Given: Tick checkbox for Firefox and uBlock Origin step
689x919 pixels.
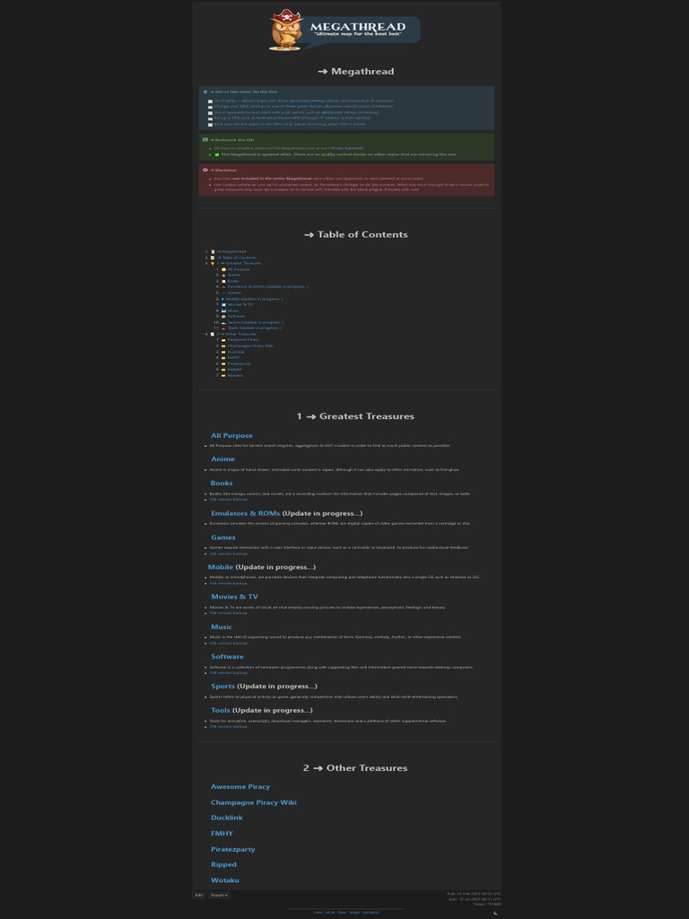Looking at the screenshot, I should pos(210,101).
